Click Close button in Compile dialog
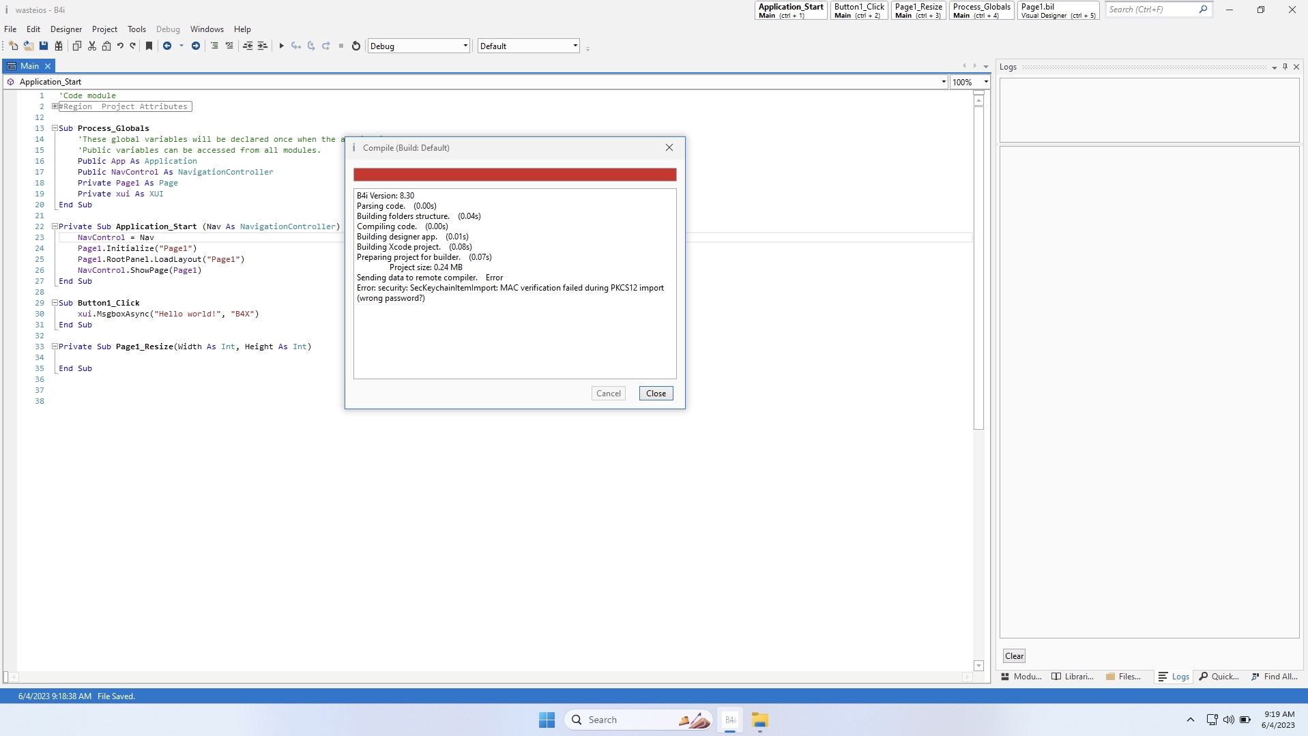Screen dimensions: 1308x736 pos(656,394)
